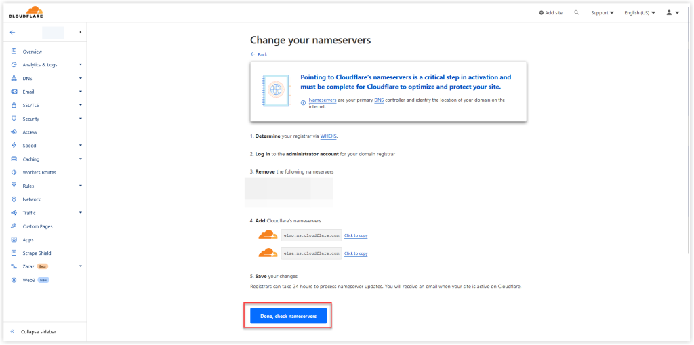This screenshot has width=694, height=345.
Task: Click Collapse sidebar text
Action: tap(39, 331)
